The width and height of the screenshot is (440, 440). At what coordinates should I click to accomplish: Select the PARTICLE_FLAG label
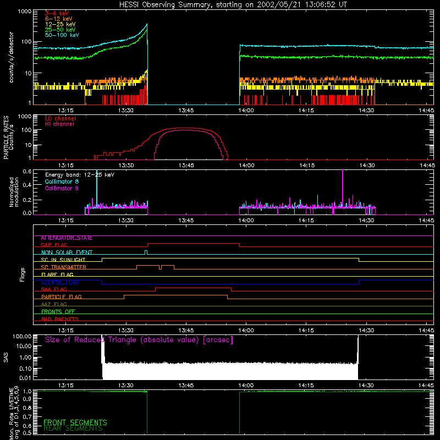(x=62, y=297)
